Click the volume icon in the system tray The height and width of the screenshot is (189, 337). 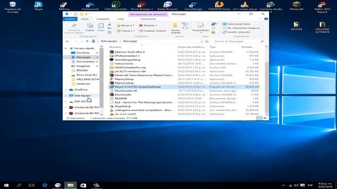tap(296, 185)
